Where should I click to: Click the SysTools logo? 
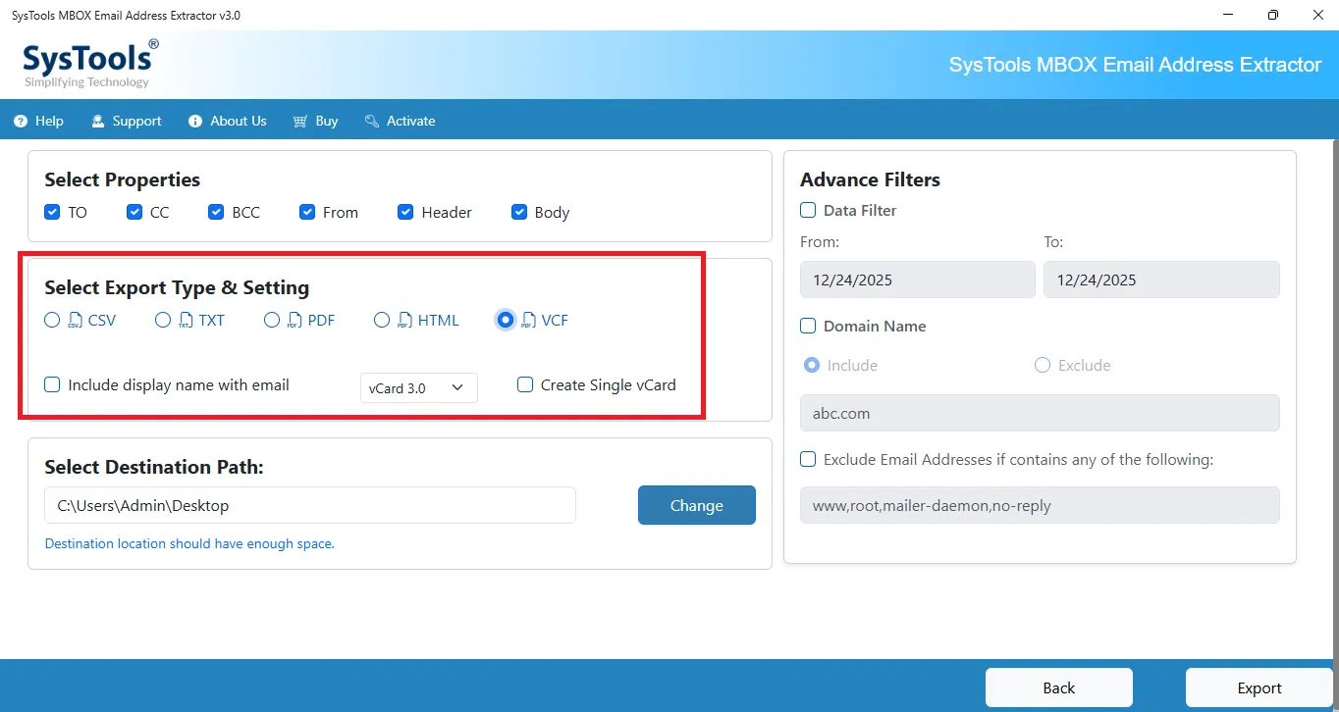click(x=89, y=64)
